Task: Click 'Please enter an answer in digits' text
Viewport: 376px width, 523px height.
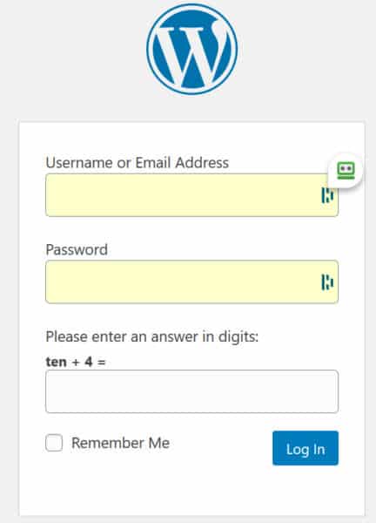Action: (x=151, y=336)
